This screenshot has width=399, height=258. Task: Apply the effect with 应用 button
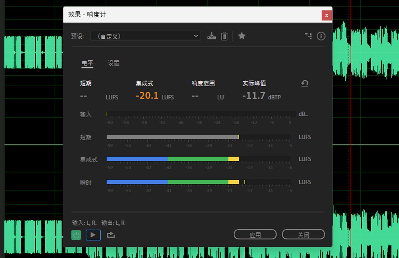tap(255, 234)
